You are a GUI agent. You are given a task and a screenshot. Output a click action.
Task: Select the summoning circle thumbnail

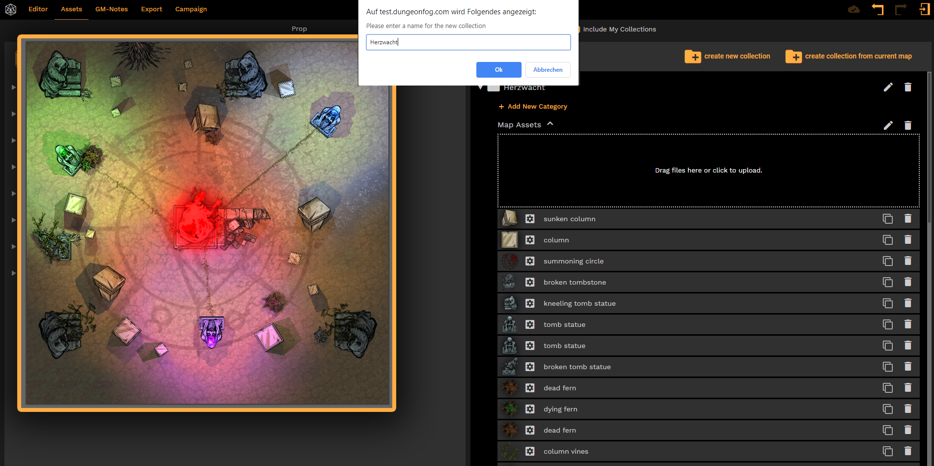click(510, 261)
